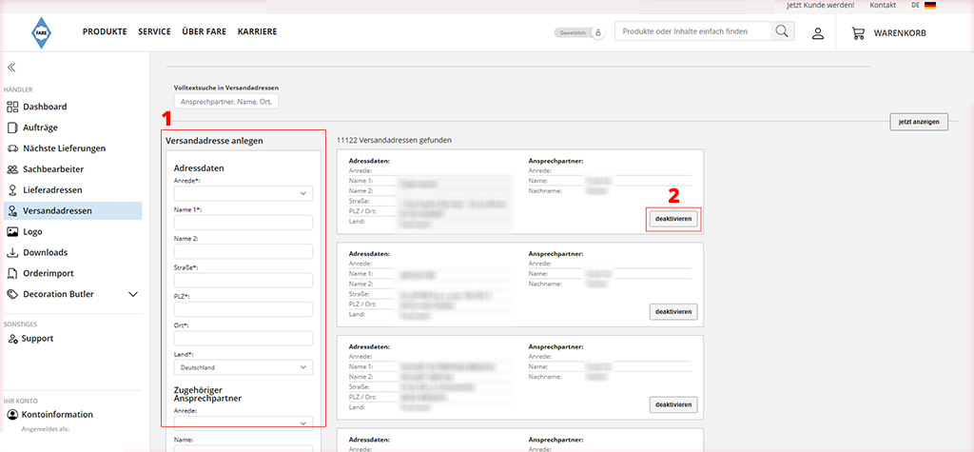
Task: Open the Anrede dropdown under Adressdaten
Action: click(243, 193)
